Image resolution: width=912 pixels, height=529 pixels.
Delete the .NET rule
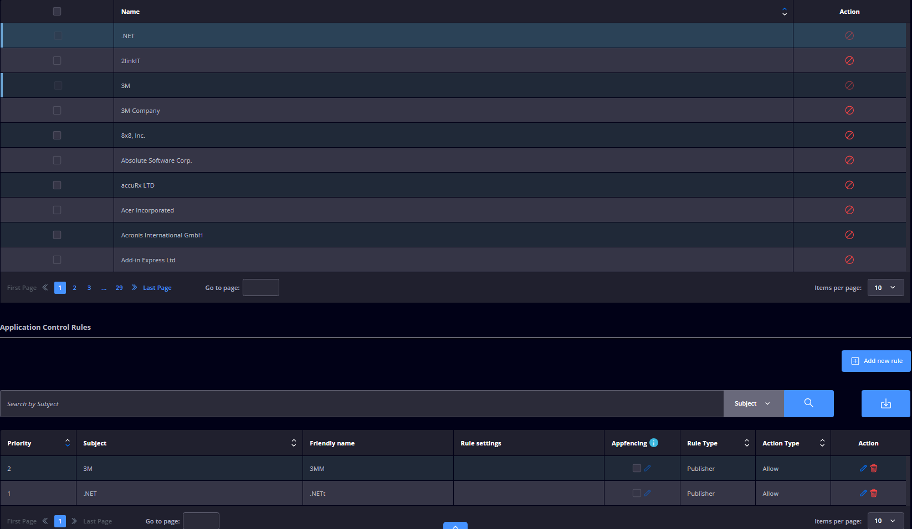874,493
